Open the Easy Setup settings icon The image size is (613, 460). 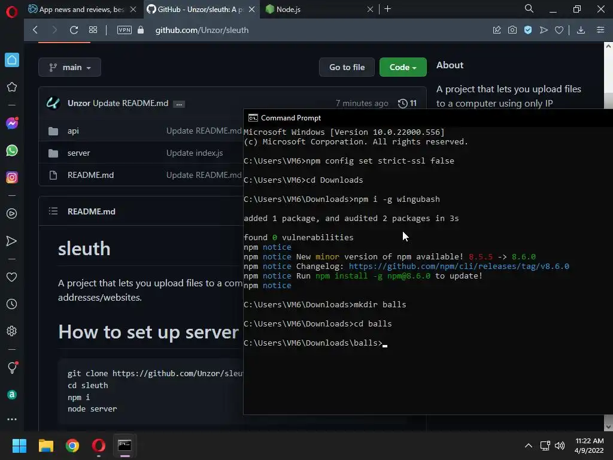pos(600,30)
